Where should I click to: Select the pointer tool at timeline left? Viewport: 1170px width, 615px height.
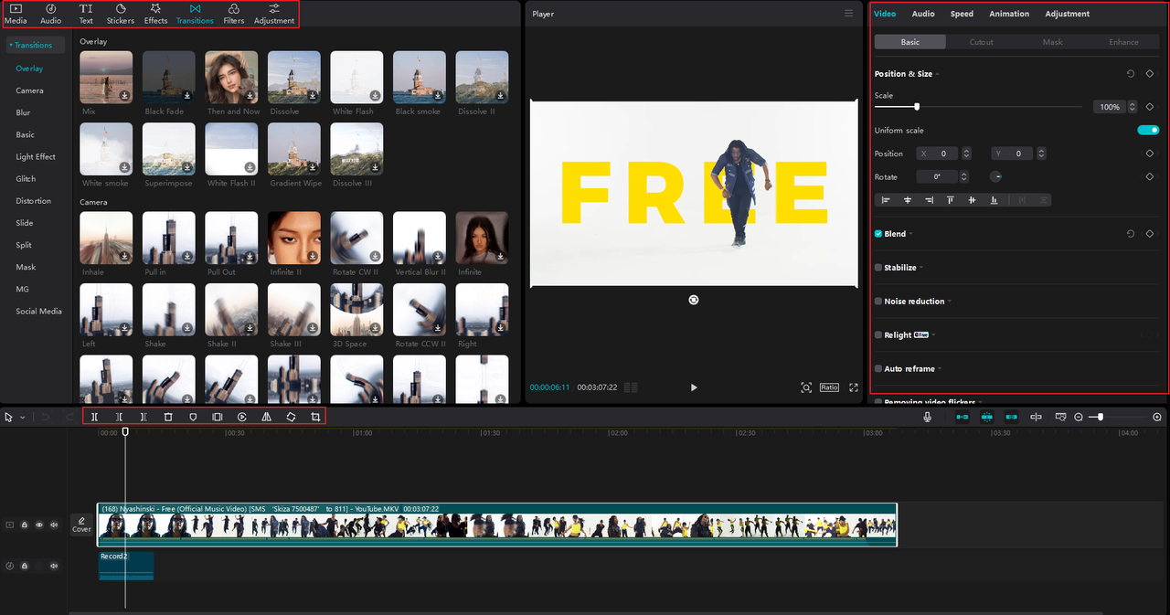[x=9, y=417]
